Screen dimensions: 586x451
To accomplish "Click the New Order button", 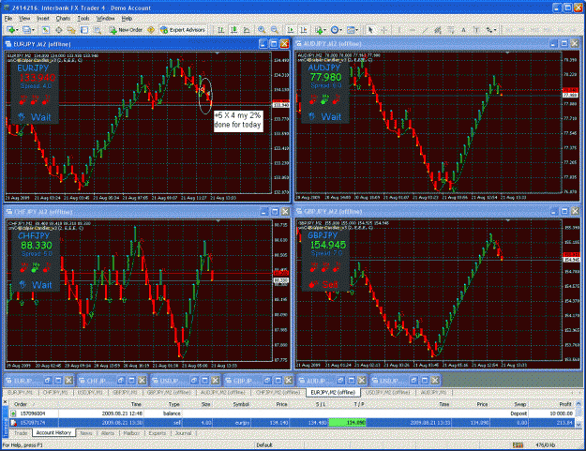I will click(x=126, y=30).
